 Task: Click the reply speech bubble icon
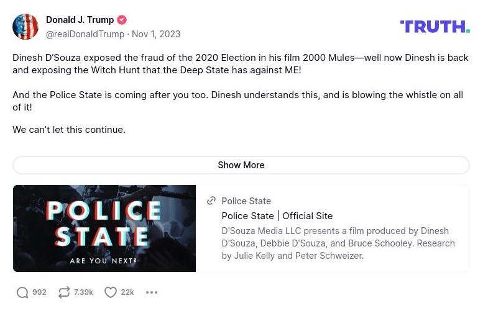coord(22,292)
